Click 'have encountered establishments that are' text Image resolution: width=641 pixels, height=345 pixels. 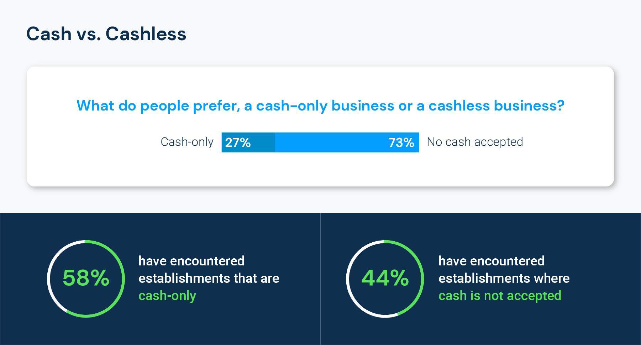(209, 270)
